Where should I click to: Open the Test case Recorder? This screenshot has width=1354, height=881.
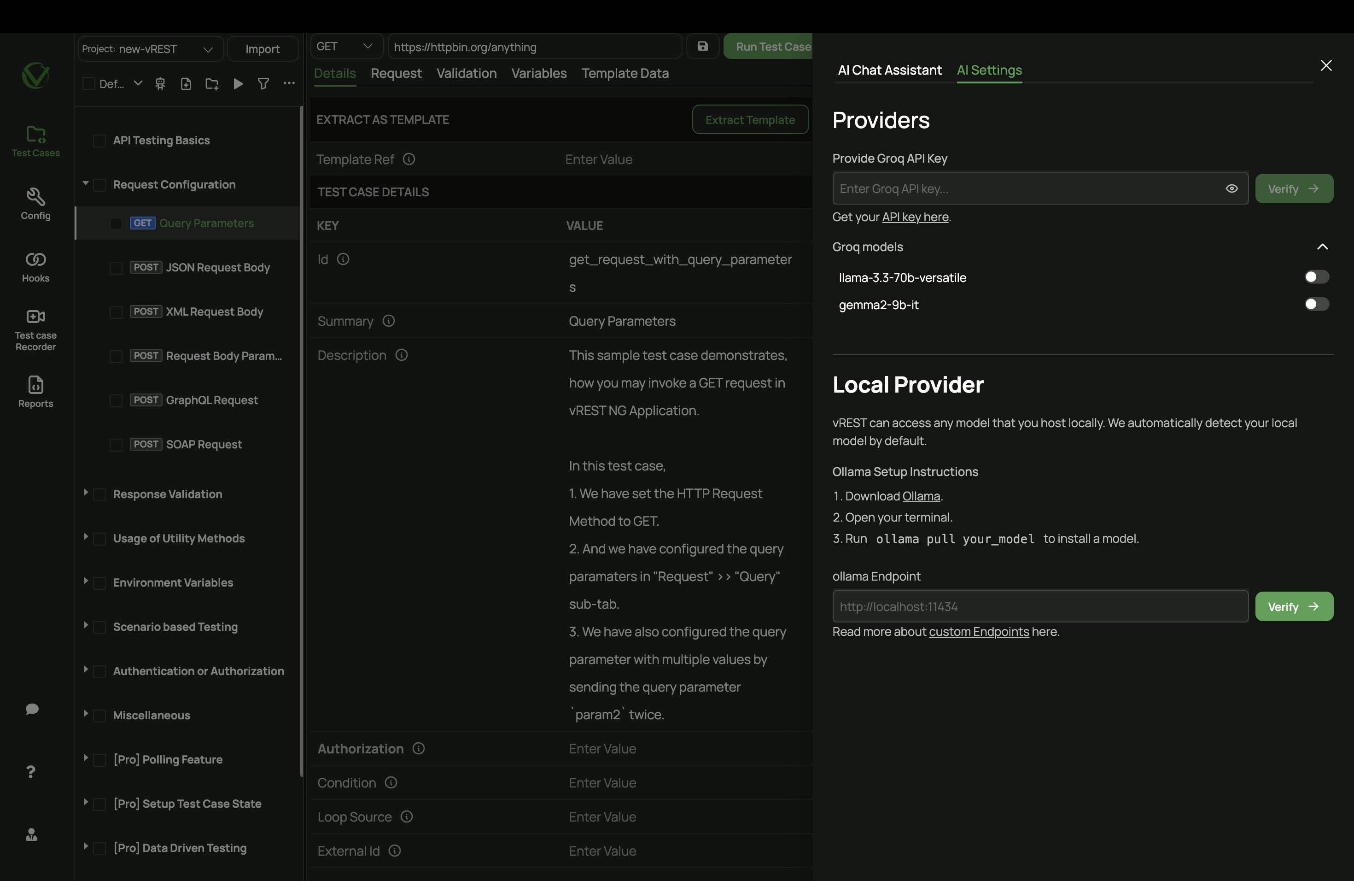(35, 331)
